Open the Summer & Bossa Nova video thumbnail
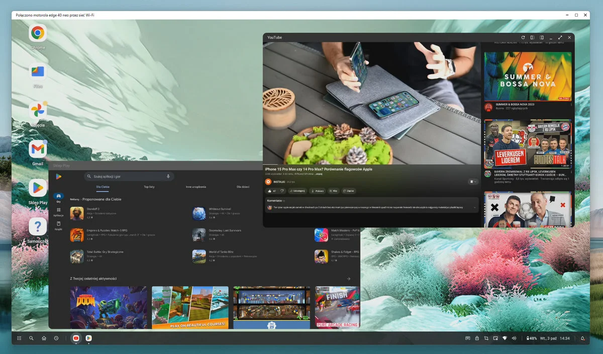The height and width of the screenshot is (354, 603). (x=528, y=76)
